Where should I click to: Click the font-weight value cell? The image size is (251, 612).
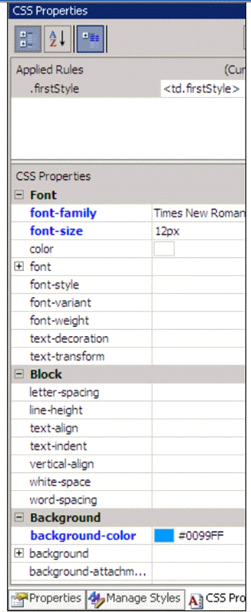[x=199, y=321]
